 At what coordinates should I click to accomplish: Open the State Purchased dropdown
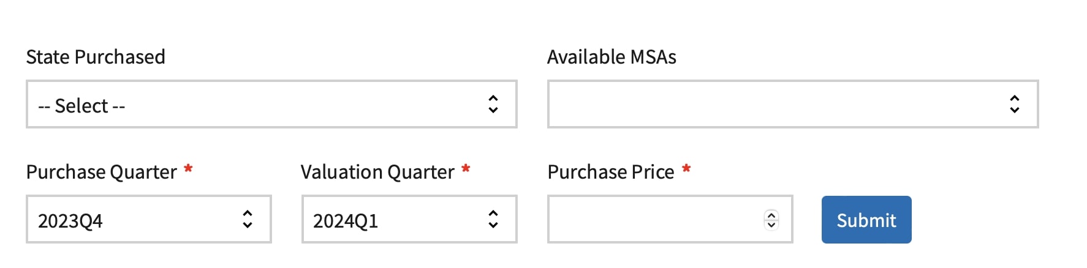click(257, 105)
